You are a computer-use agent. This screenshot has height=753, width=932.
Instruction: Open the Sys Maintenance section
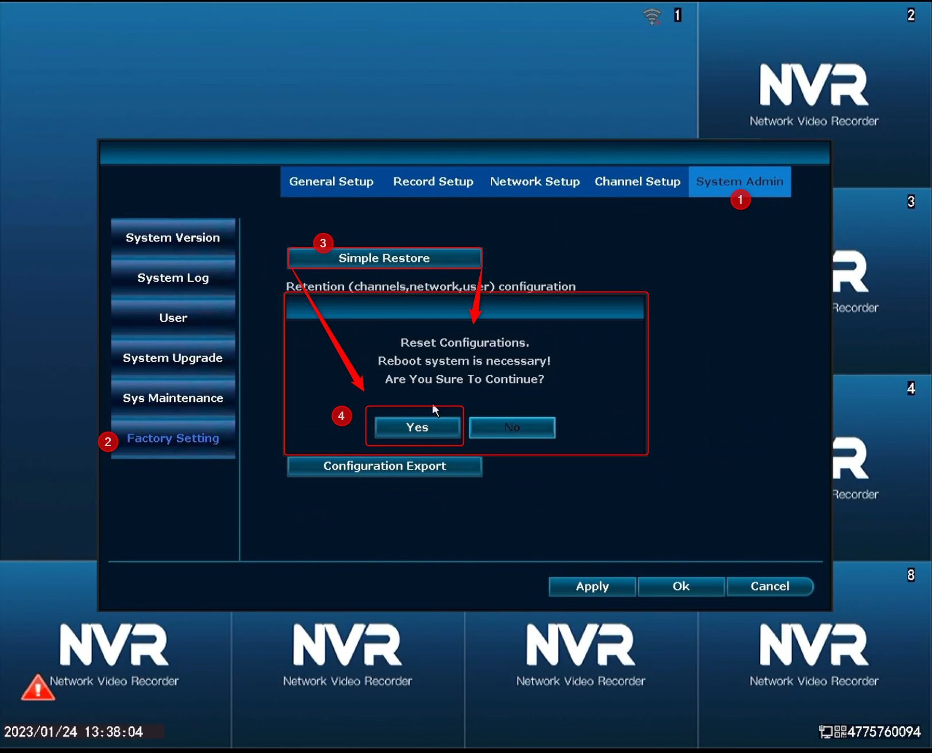pyautogui.click(x=173, y=398)
